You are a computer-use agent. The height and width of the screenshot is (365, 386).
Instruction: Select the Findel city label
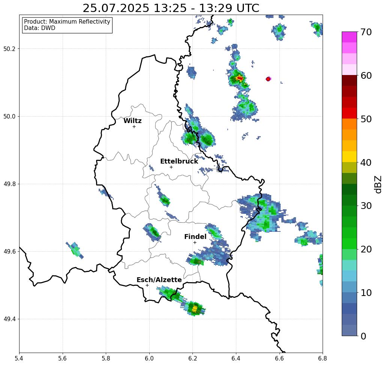coord(195,237)
